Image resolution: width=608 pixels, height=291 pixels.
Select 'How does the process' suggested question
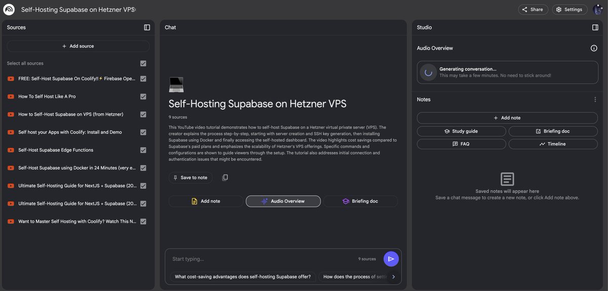354,277
